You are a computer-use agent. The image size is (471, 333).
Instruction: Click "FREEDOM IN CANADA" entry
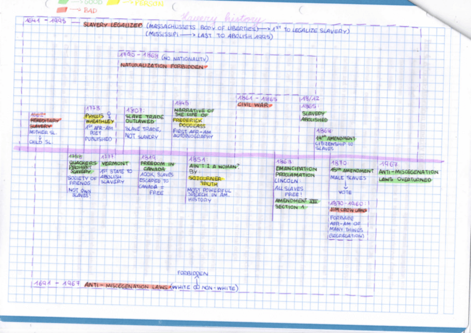(157, 166)
